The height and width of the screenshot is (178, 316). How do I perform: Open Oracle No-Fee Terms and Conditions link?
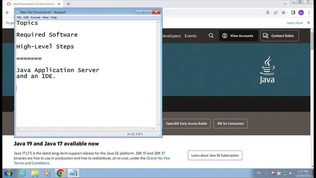click(92, 161)
